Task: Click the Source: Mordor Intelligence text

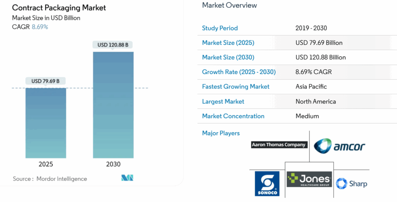Action: [x=50, y=179]
